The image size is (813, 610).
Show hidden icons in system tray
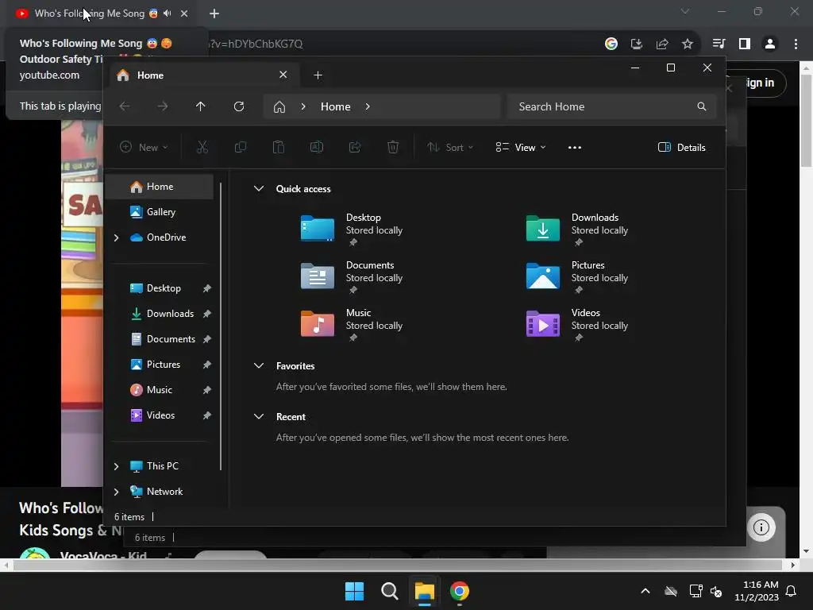point(645,591)
